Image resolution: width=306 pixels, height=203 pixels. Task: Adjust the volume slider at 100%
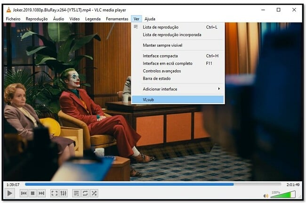pyautogui.click(x=283, y=195)
